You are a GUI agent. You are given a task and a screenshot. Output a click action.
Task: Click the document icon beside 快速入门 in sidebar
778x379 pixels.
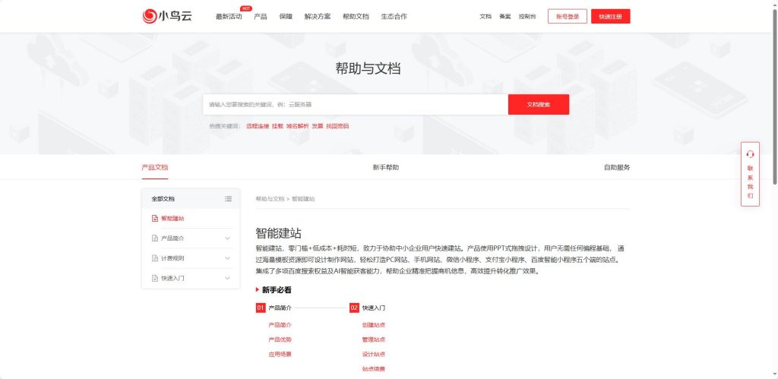click(155, 278)
